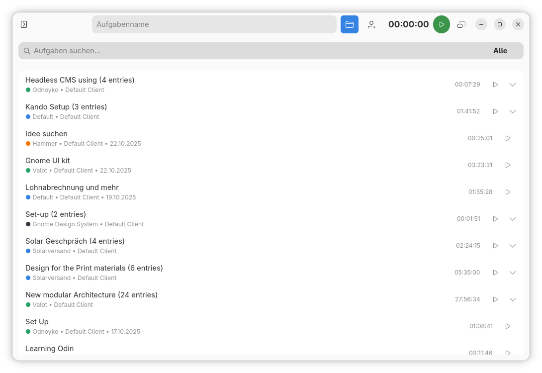This screenshot has width=542, height=373.
Task: Click the add client icon
Action: click(371, 24)
